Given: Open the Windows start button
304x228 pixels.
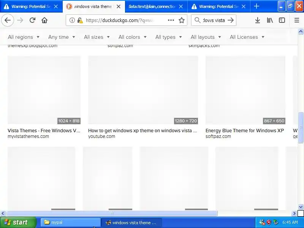Looking at the screenshot, I should (18, 222).
